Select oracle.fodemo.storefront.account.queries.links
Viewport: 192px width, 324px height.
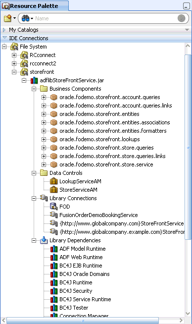click(116, 106)
